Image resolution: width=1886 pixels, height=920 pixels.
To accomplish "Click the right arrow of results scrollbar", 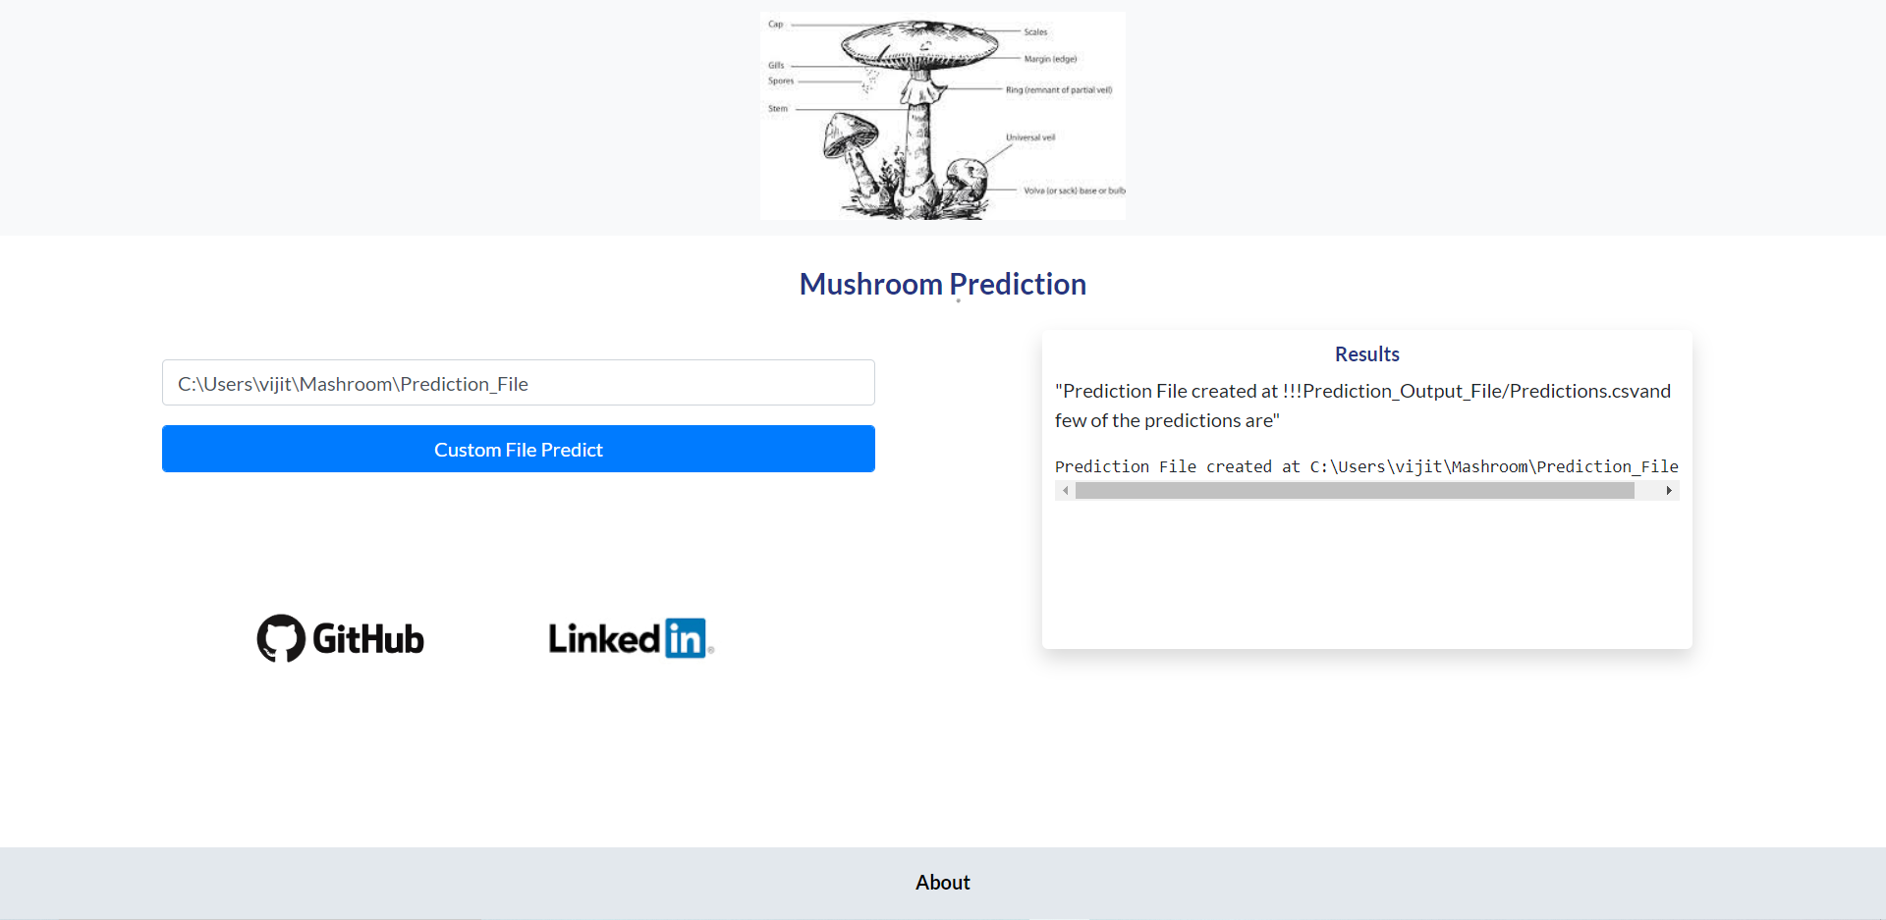I will tap(1668, 490).
